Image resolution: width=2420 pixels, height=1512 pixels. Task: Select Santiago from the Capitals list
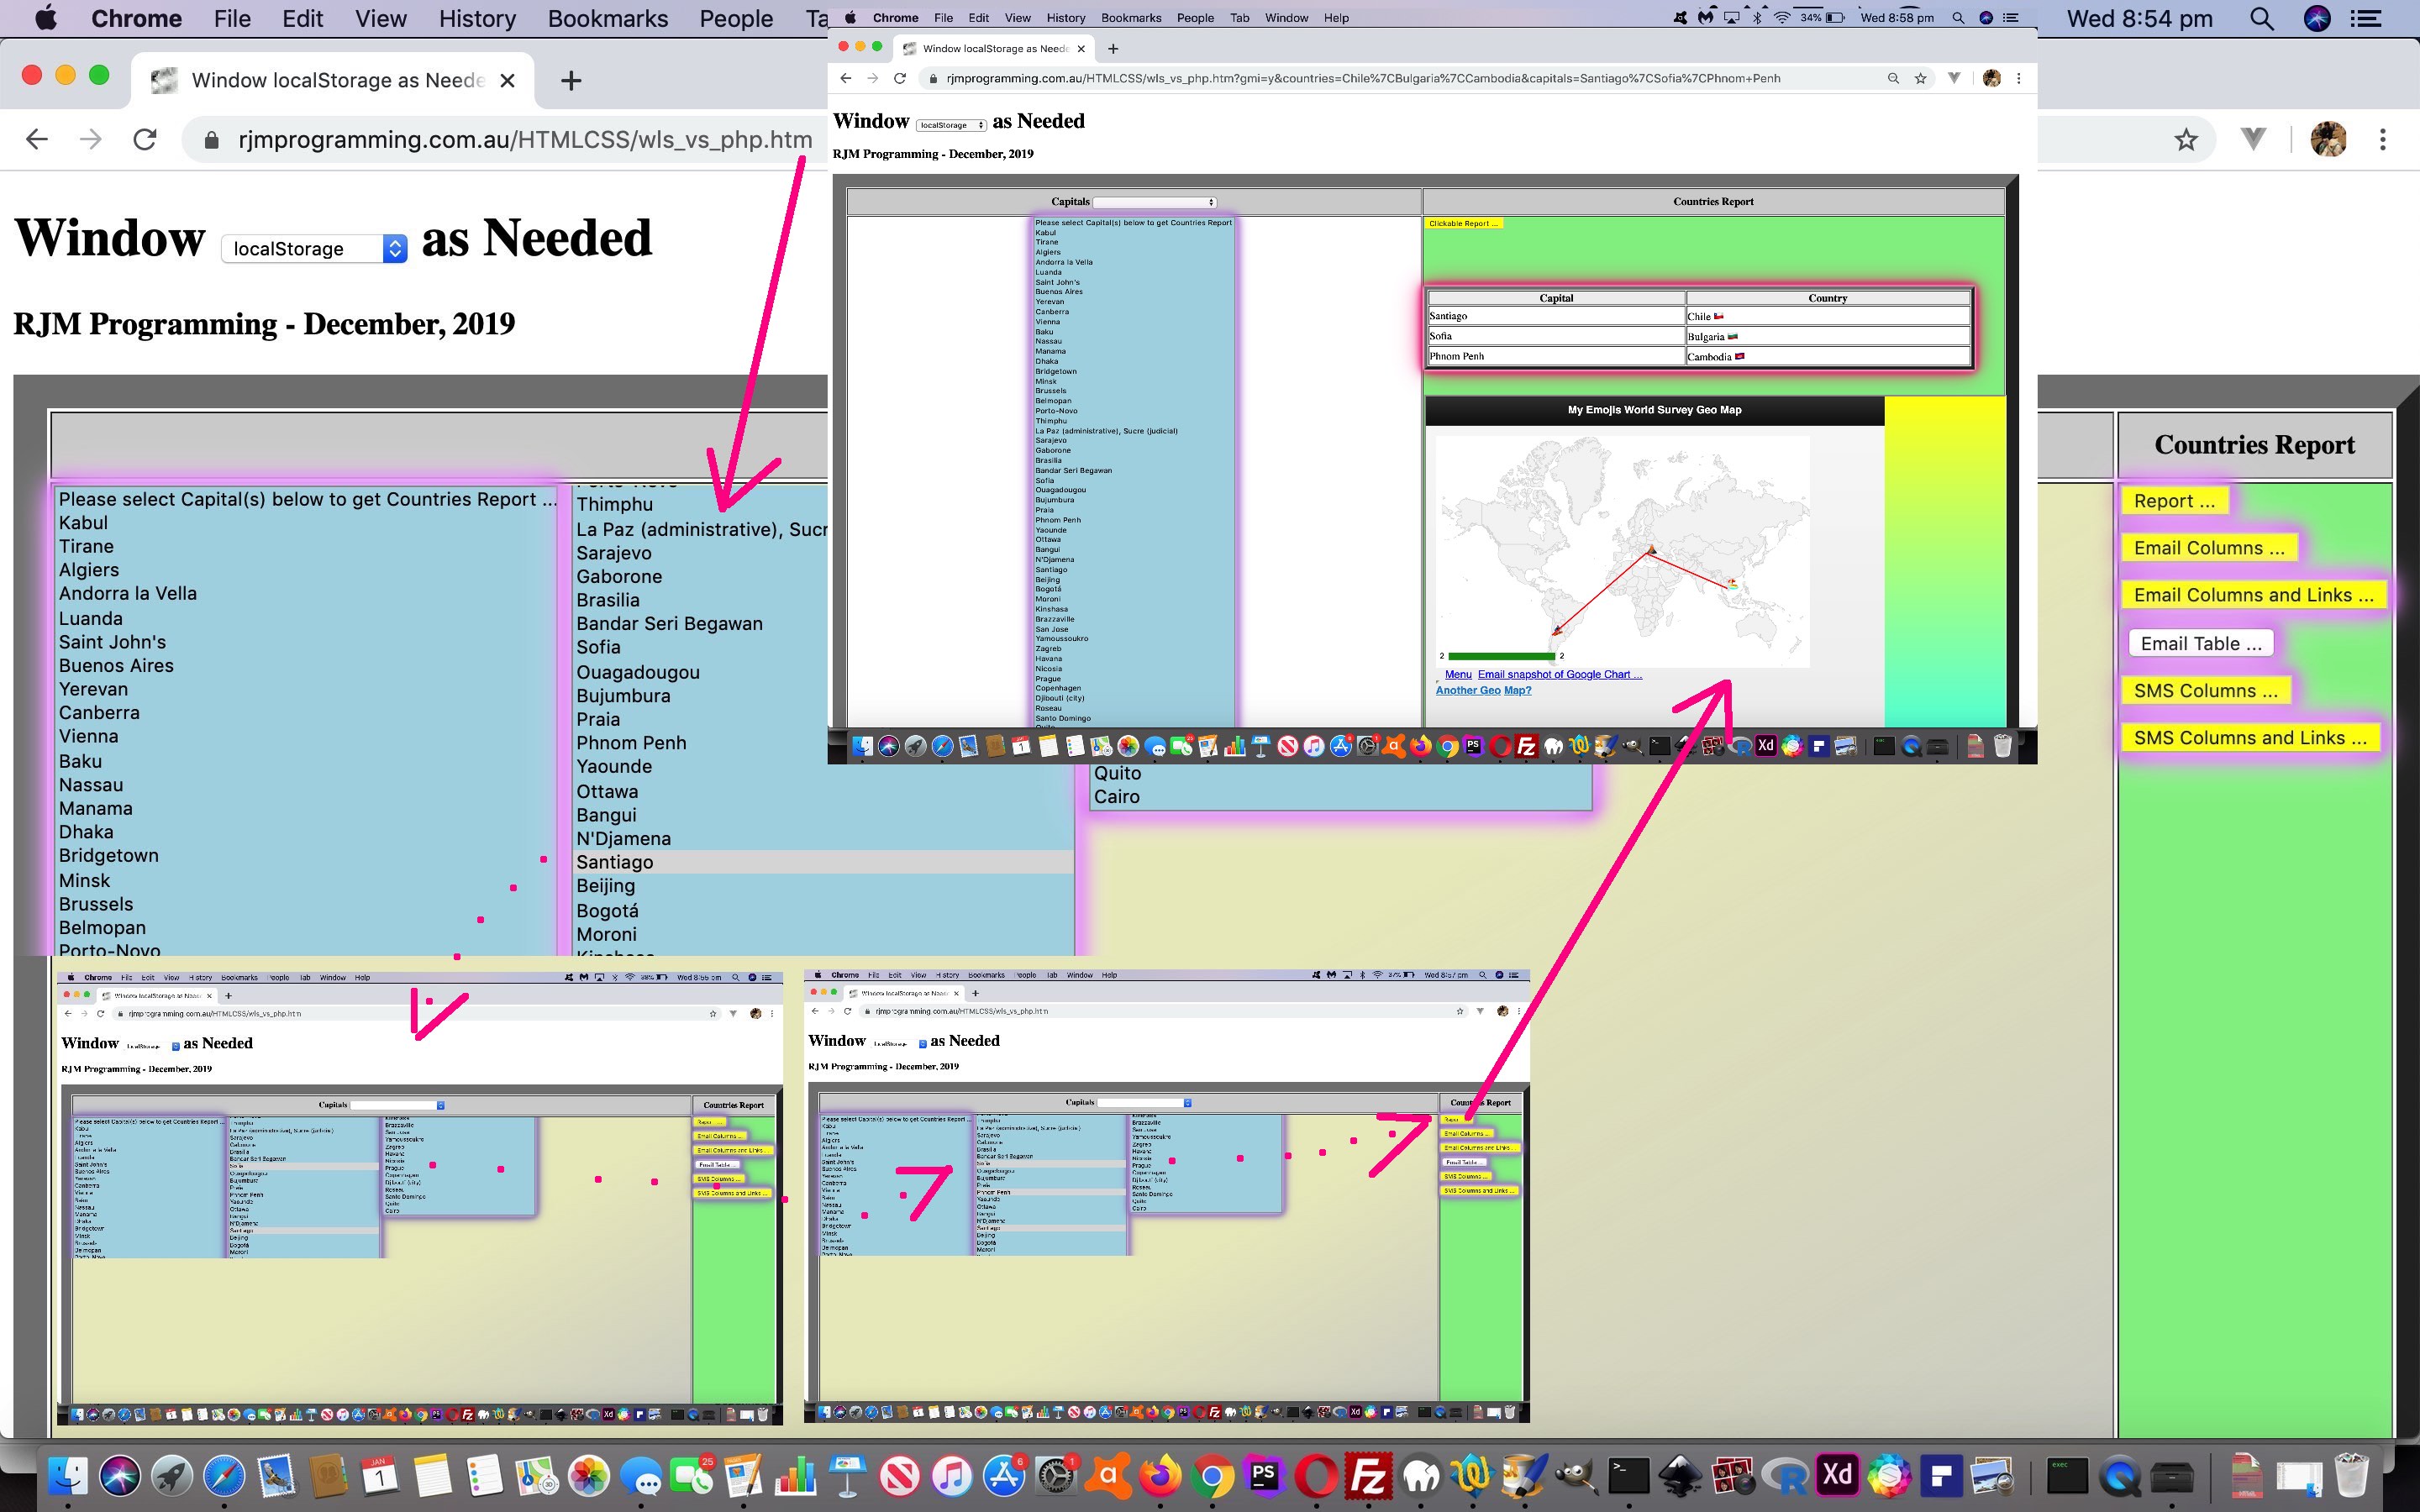tap(615, 860)
